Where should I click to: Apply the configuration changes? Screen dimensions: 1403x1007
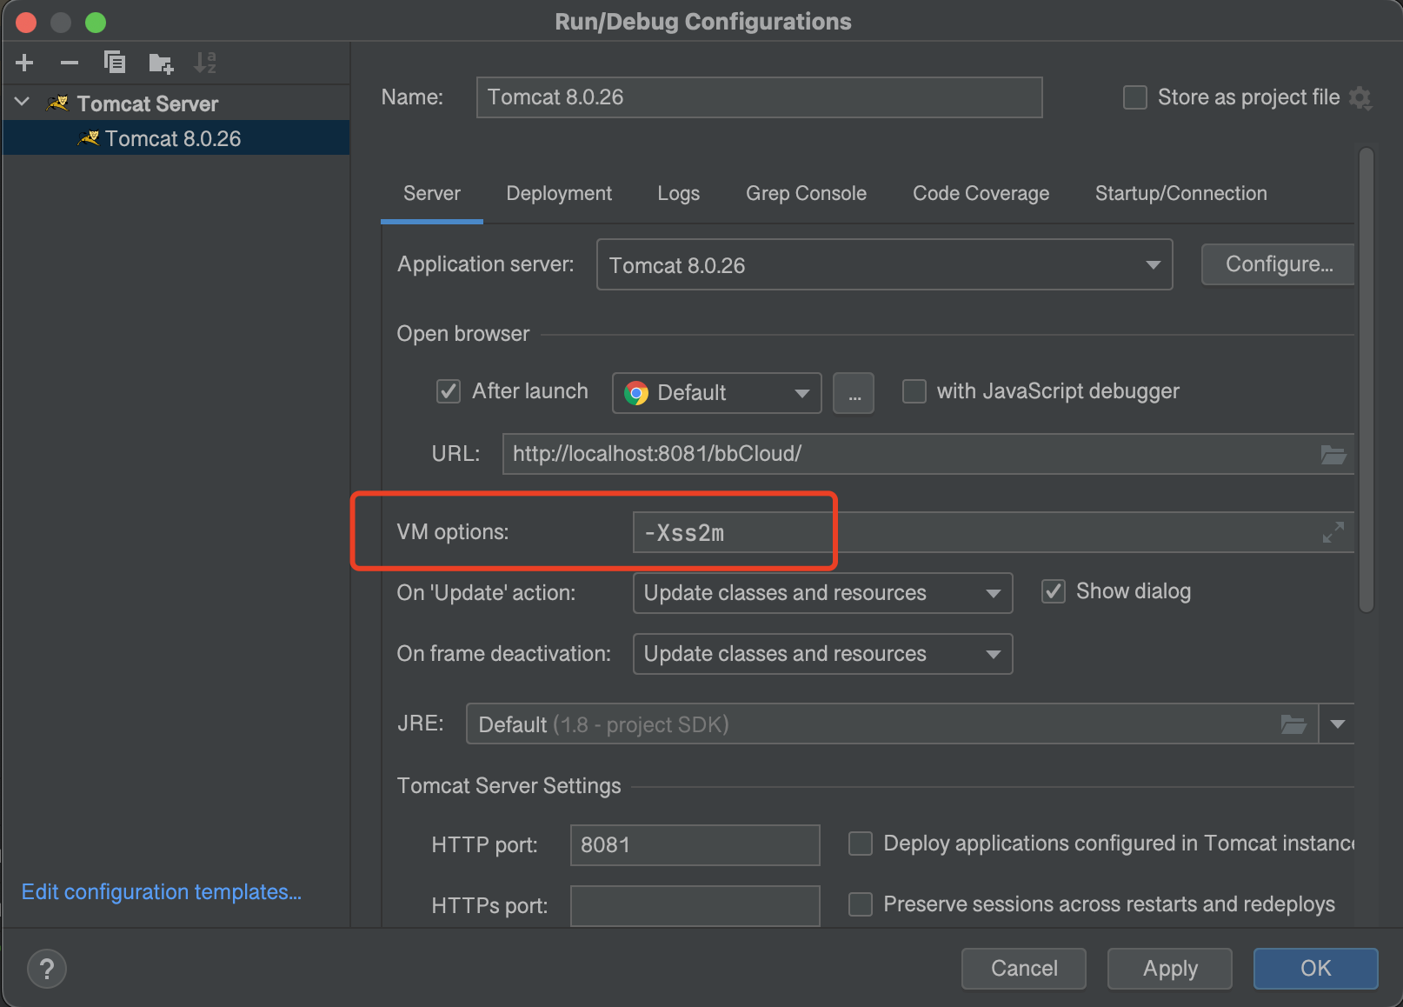tap(1169, 968)
